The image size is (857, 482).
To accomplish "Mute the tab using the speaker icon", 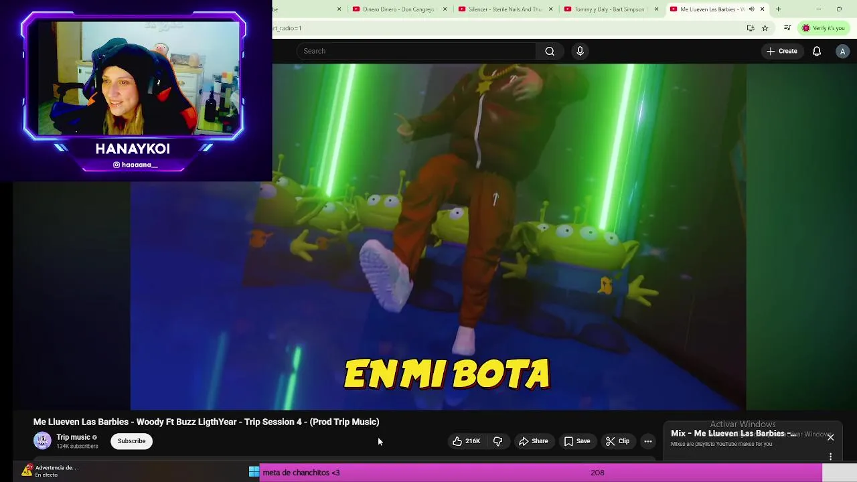I will [751, 9].
